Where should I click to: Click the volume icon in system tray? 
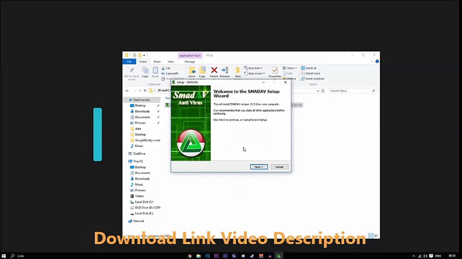[x=425, y=256]
